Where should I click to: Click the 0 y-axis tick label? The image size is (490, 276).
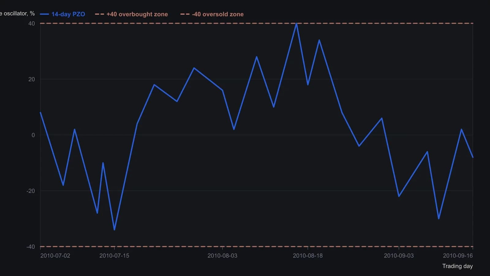[x=33, y=135]
